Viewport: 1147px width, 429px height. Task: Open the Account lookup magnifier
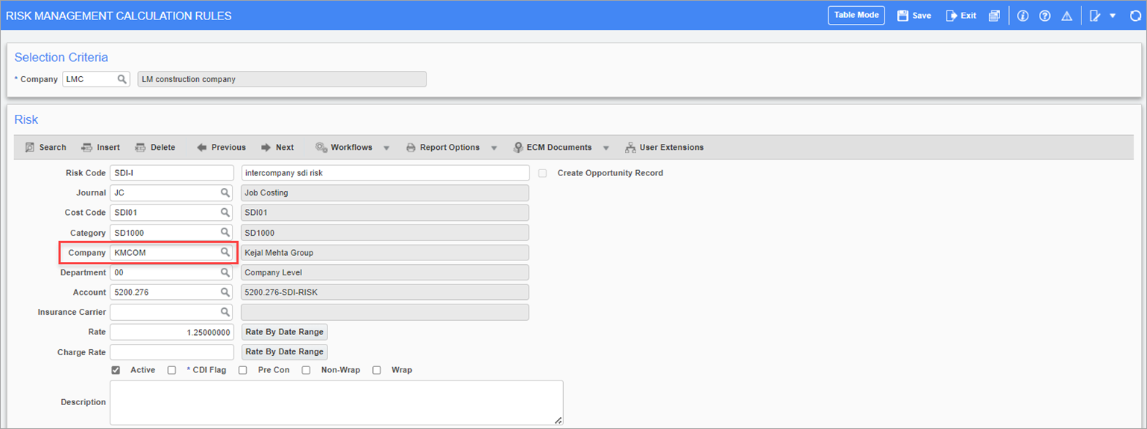[224, 292]
